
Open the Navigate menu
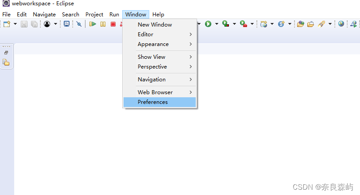[x=44, y=15]
